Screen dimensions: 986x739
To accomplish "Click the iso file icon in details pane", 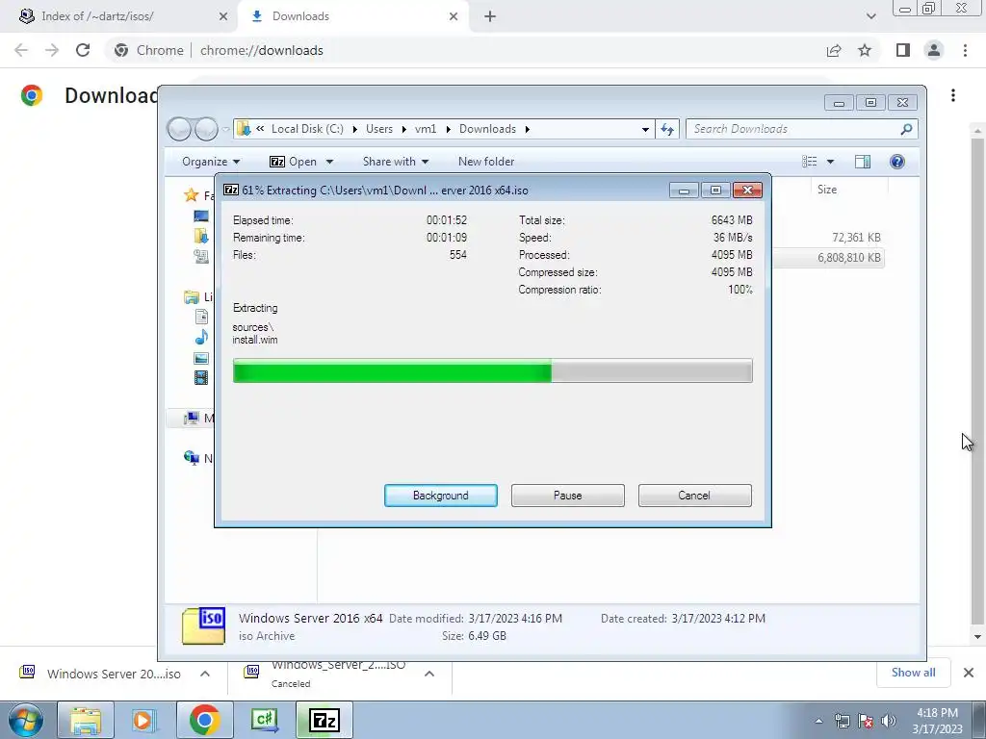I will [203, 625].
